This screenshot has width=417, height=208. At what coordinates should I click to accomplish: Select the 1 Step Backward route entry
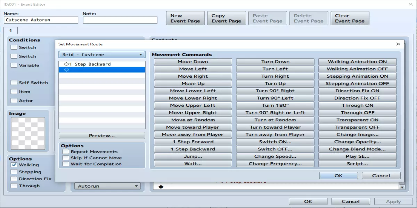pyautogui.click(x=102, y=64)
